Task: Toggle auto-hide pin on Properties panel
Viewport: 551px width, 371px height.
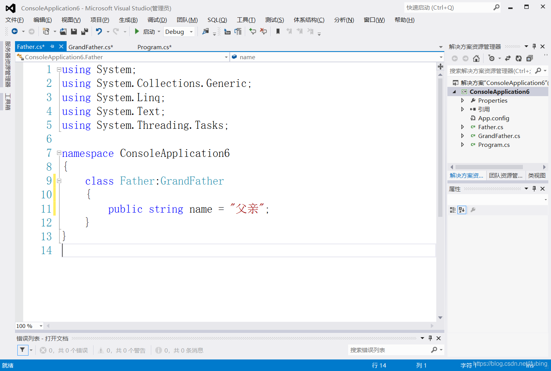Action: [x=534, y=189]
